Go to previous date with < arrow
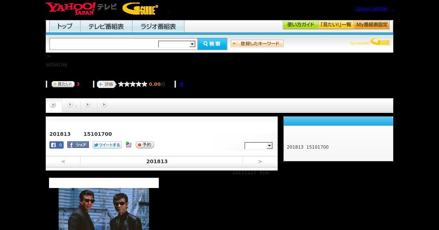439x230 pixels. pyautogui.click(x=63, y=161)
